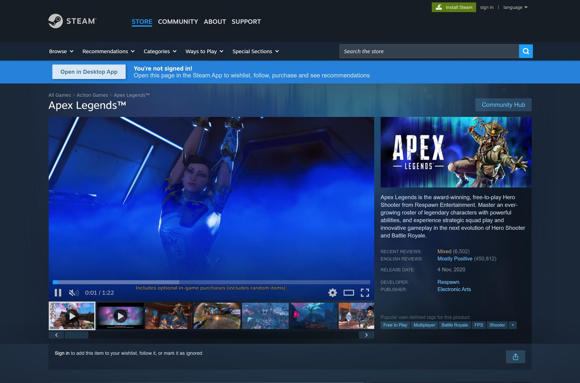The width and height of the screenshot is (580, 383).
Task: Open the Electronic Arts publisher link
Action: [x=454, y=289]
